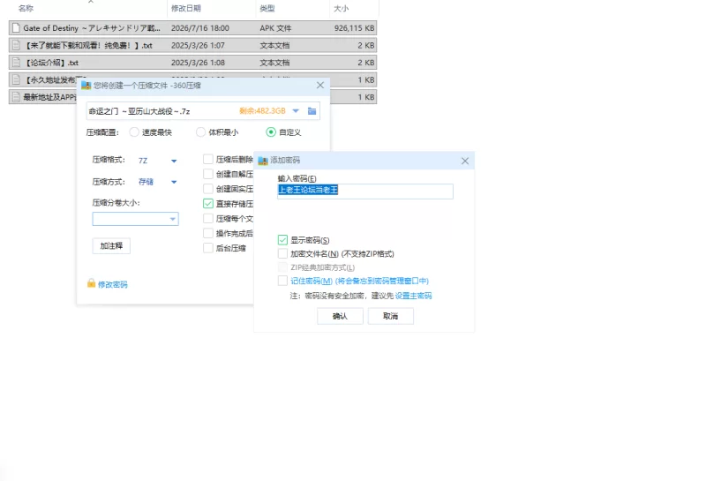Select the 自定义 radio option
706x481 pixels.
[271, 132]
